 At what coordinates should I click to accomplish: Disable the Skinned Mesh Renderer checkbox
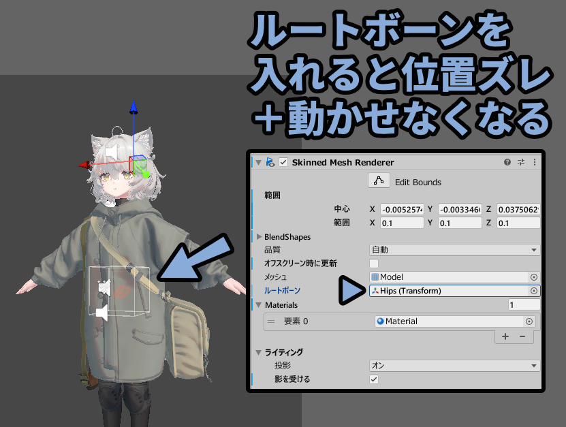coord(283,163)
